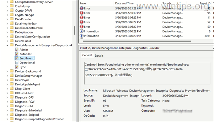This screenshot has width=214, height=122.
Task: Click the Sync log icon
Action: pos(17,67)
